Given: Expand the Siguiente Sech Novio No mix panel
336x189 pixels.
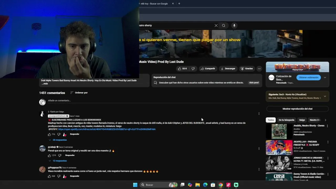Looking at the screenshot, I should [x=325, y=96].
